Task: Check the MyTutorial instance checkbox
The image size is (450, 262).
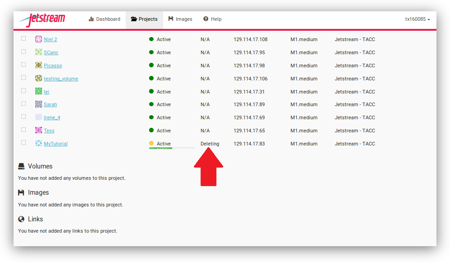Action: (x=23, y=143)
